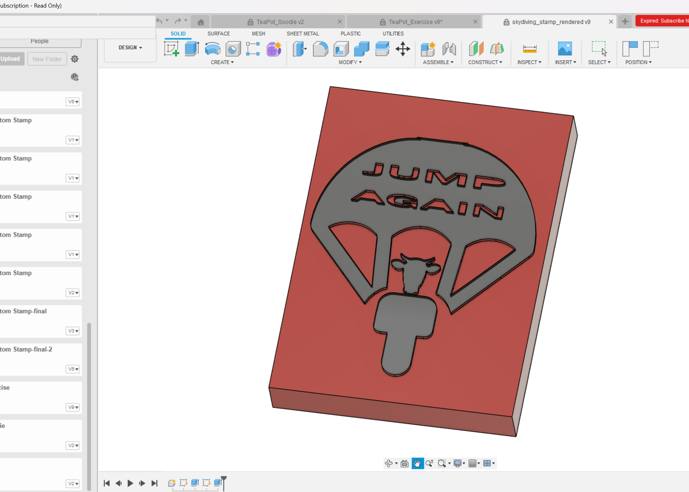Select the Fillet tool in Modify
The width and height of the screenshot is (689, 492).
[x=320, y=49]
